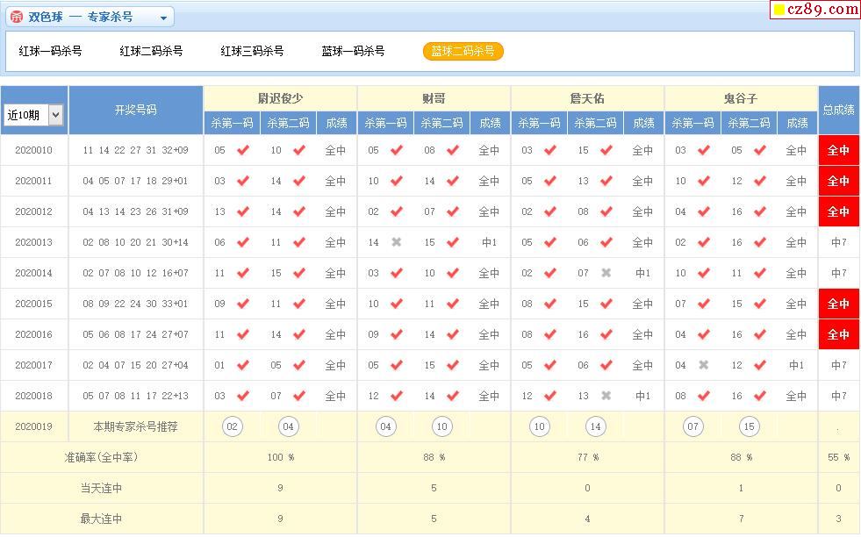Click circled number 07 under 鬼谷子 recommendation
Viewport: 861px width, 537px height.
coord(693,427)
